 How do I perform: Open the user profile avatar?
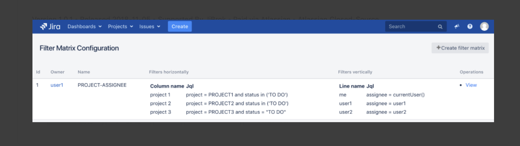tap(484, 26)
